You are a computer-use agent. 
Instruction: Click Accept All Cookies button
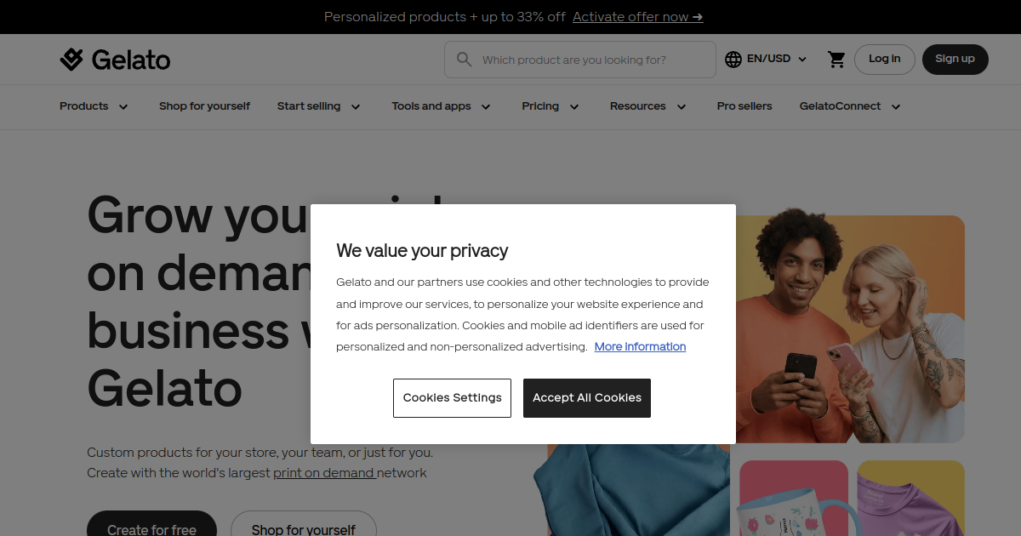[587, 398]
